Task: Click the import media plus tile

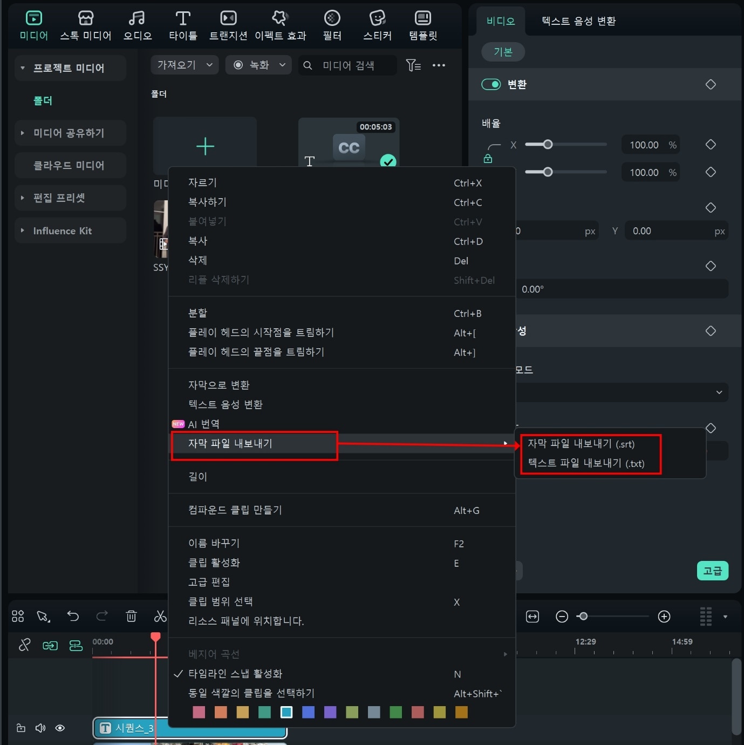Action: (205, 146)
